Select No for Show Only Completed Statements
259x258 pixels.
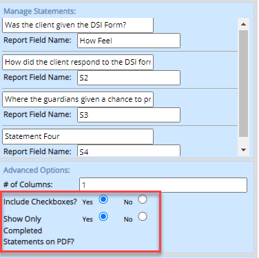click(143, 217)
